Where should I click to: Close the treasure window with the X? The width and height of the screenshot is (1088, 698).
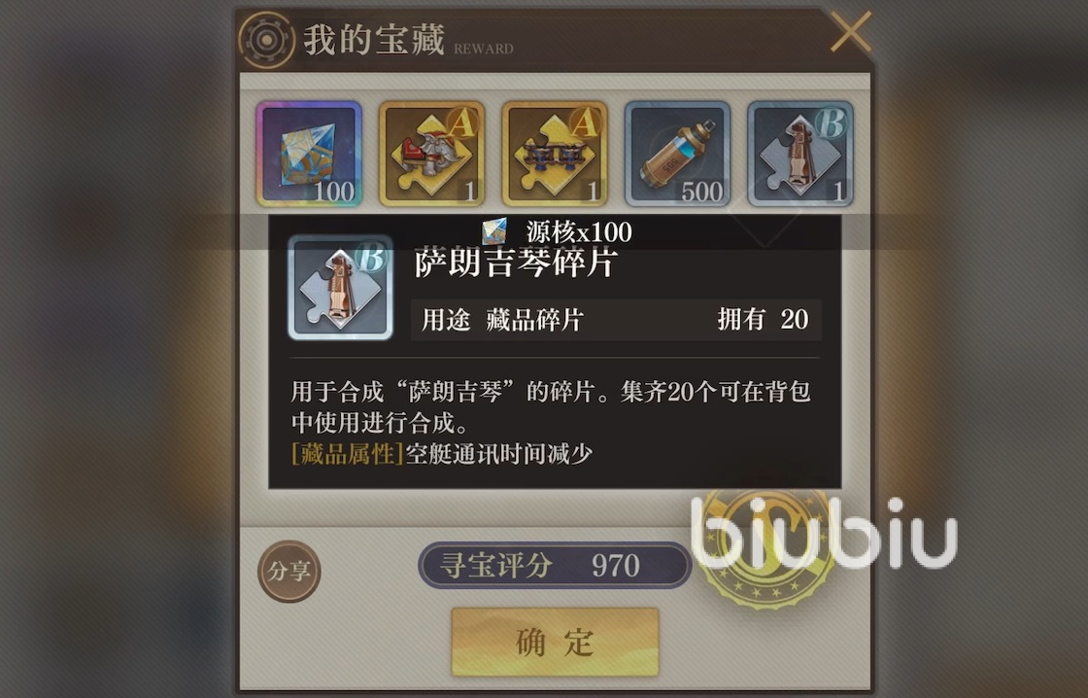850,31
